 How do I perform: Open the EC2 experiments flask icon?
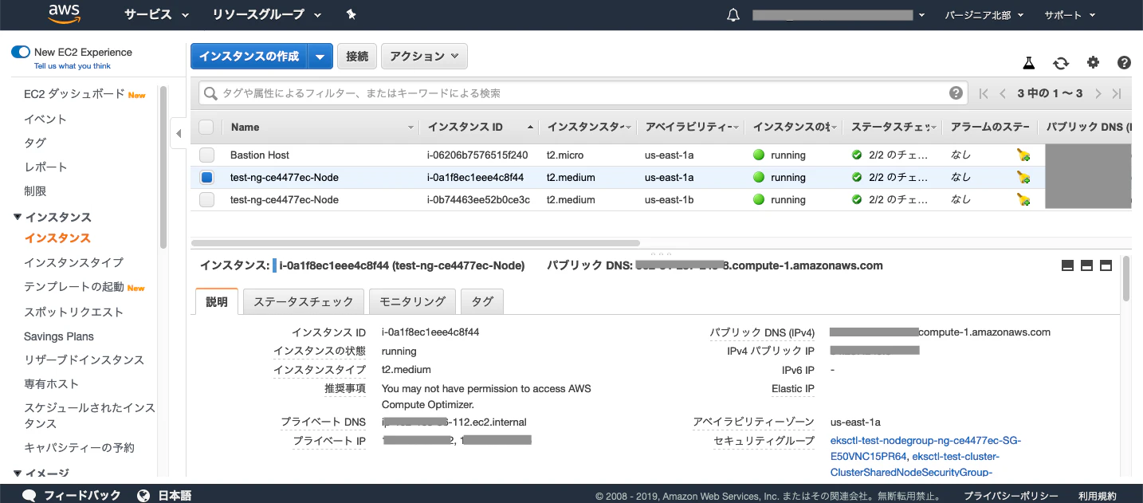pos(1028,62)
